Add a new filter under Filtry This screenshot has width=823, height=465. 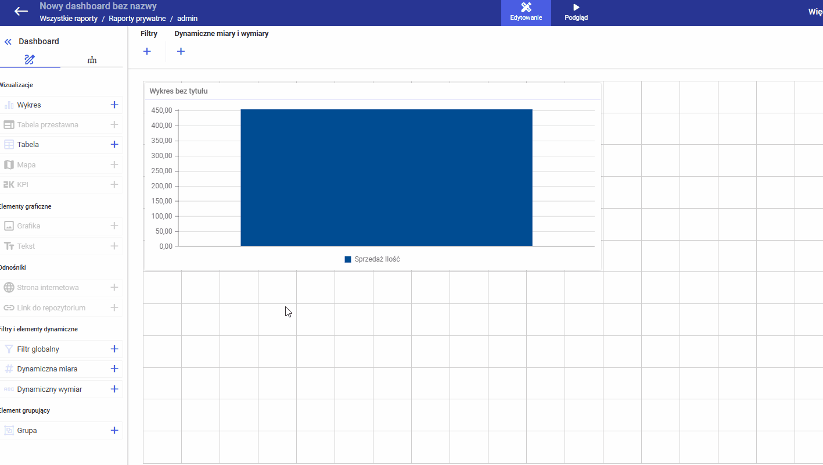[x=147, y=52]
